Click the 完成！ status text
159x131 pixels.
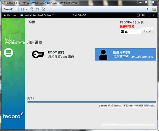(31, 98)
